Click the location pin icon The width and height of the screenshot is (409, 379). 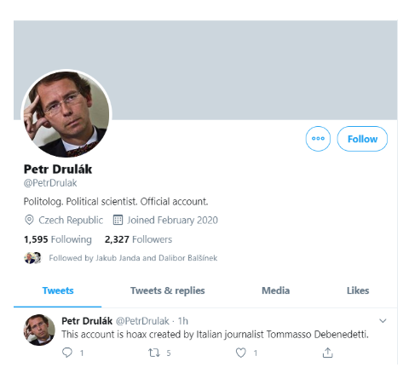click(29, 220)
